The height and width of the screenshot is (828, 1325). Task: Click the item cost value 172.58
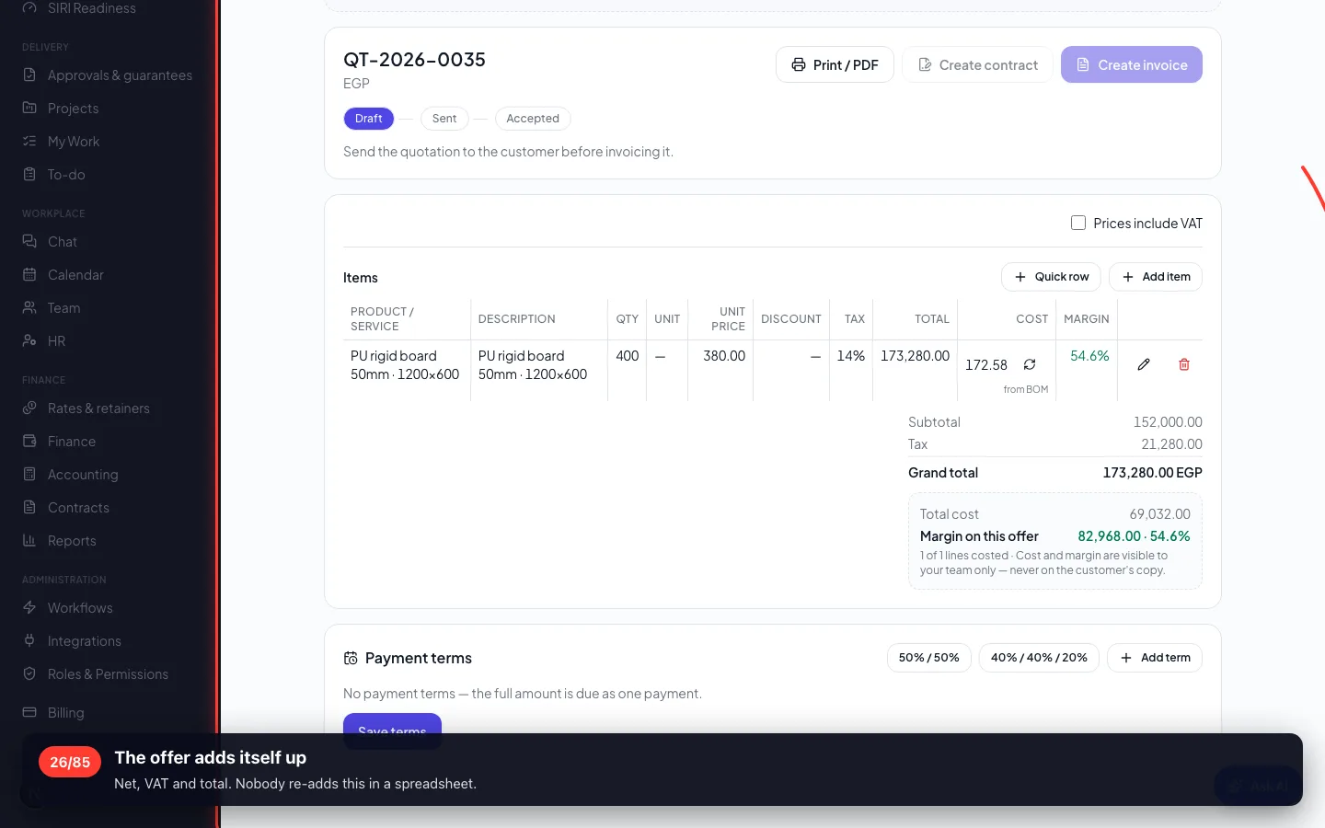pos(986,365)
